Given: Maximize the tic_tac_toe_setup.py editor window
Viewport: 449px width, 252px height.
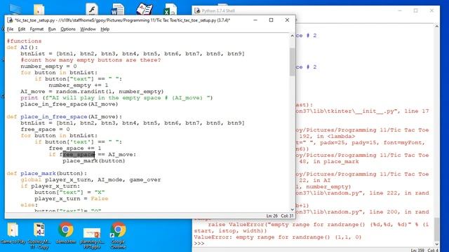Looking at the screenshot, I should [x=272, y=20].
